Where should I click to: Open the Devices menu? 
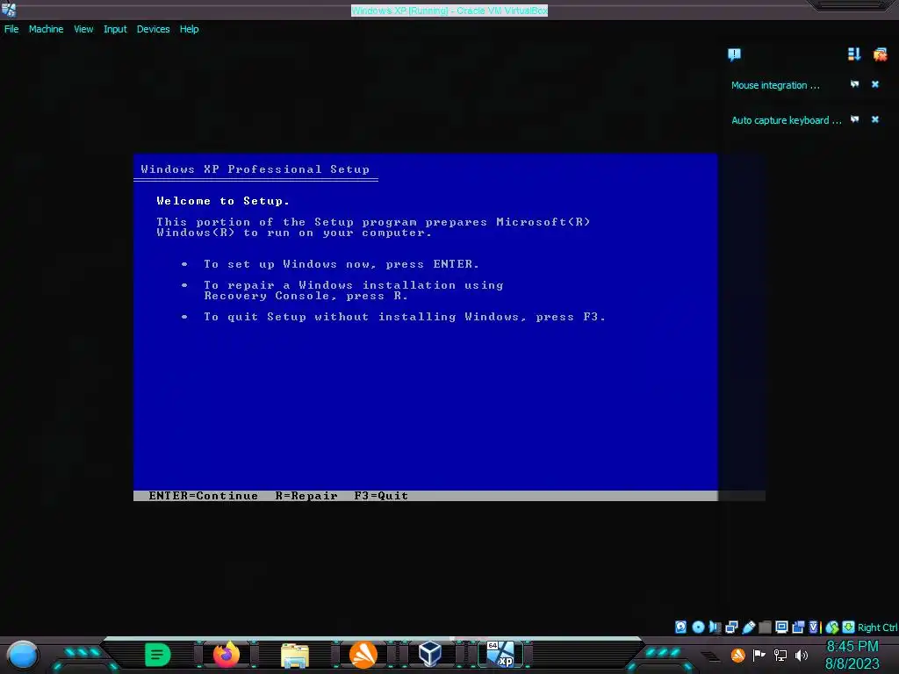[x=153, y=29]
